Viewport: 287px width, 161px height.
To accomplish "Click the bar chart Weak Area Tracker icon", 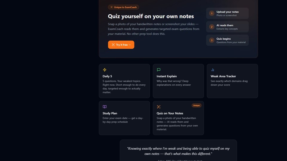I will [x=213, y=70].
